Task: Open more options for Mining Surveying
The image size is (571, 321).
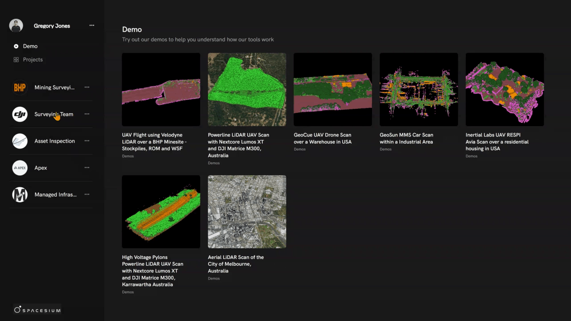Action: [87, 87]
